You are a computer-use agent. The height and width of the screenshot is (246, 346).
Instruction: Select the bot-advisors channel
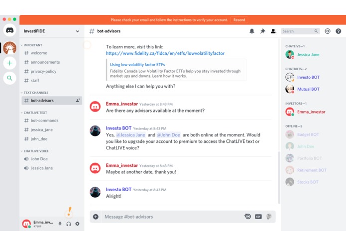click(x=52, y=101)
